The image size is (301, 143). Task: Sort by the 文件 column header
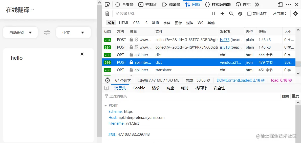186,31
